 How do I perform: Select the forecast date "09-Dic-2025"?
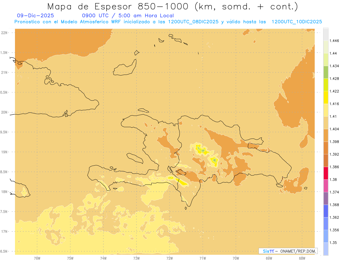(36, 16)
